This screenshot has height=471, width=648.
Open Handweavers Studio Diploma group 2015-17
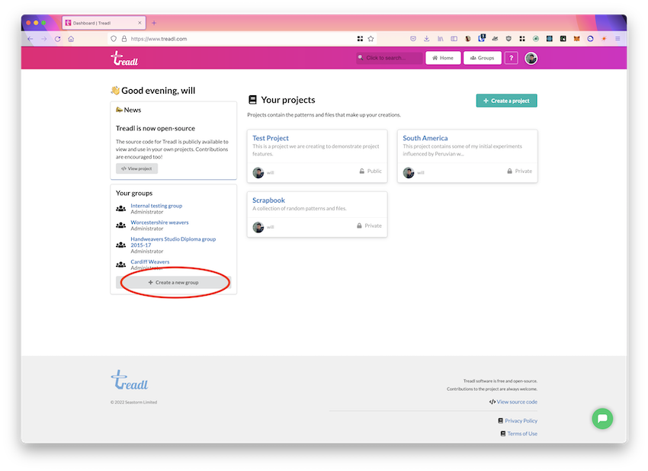[173, 242]
